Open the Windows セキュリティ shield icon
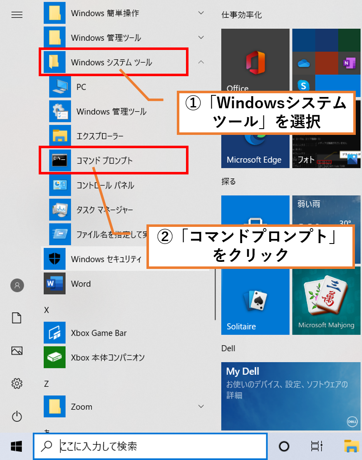The width and height of the screenshot is (362, 460). (55, 259)
